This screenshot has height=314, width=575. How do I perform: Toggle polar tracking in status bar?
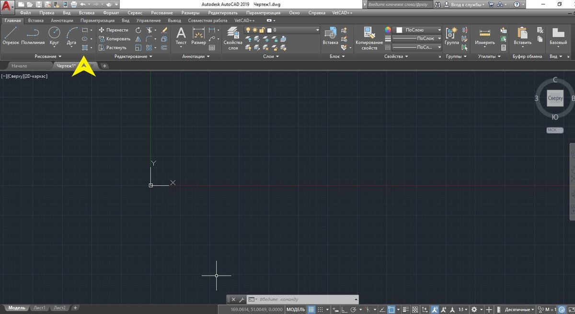coord(355,309)
